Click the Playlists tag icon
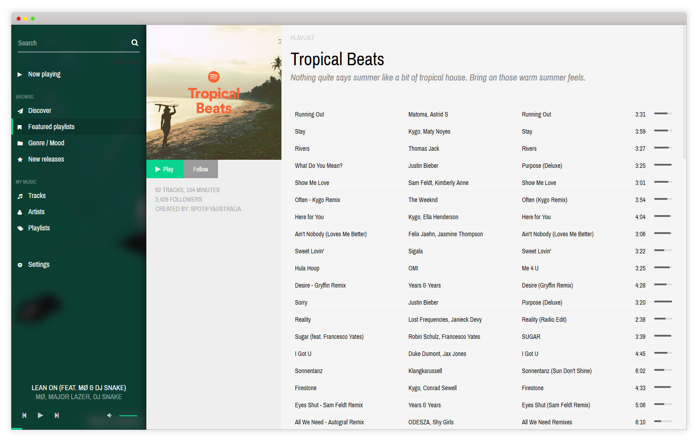 coord(20,229)
